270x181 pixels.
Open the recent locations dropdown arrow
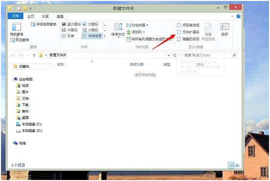(x=28, y=55)
